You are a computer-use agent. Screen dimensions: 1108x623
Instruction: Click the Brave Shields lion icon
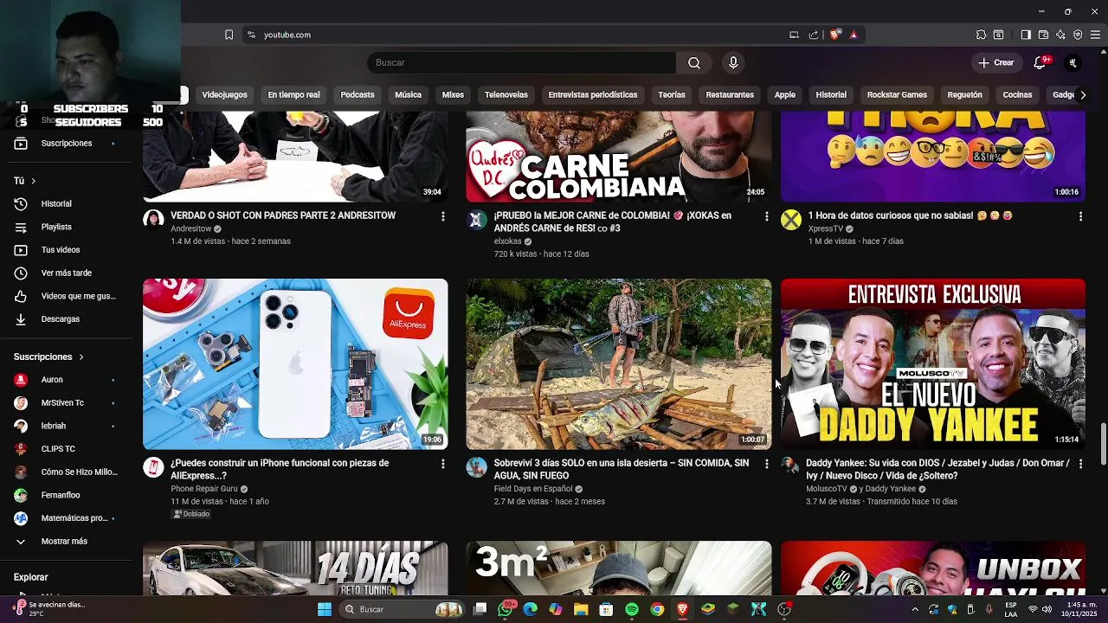pos(834,35)
